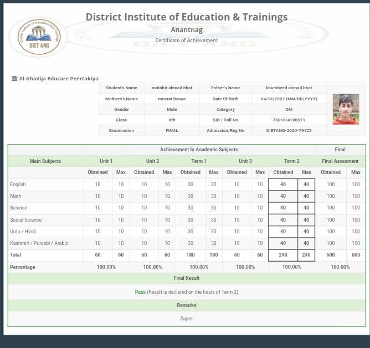The image size is (370, 348).
Task: Click the 'Science' subject row label
Action: pos(18,208)
